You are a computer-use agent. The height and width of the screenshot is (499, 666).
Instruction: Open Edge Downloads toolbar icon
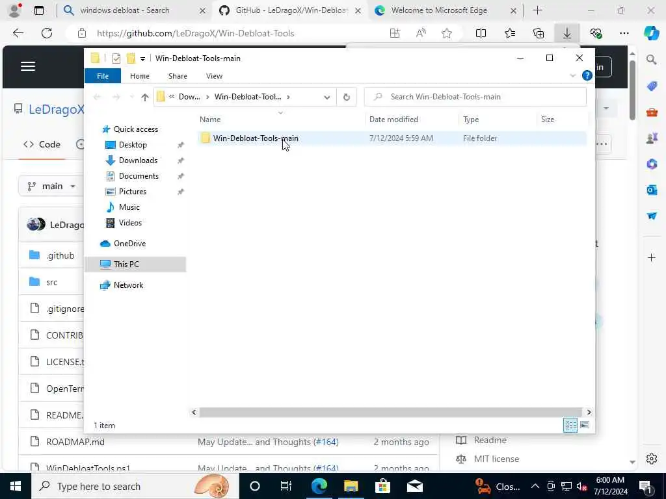tap(567, 33)
